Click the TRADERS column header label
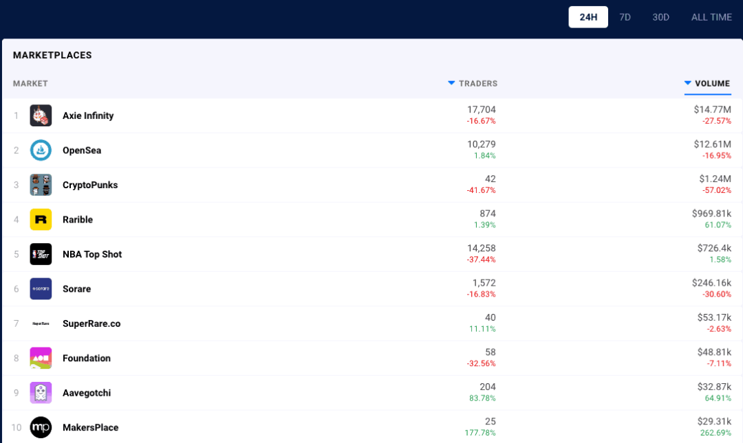This screenshot has height=443, width=743. pos(478,83)
